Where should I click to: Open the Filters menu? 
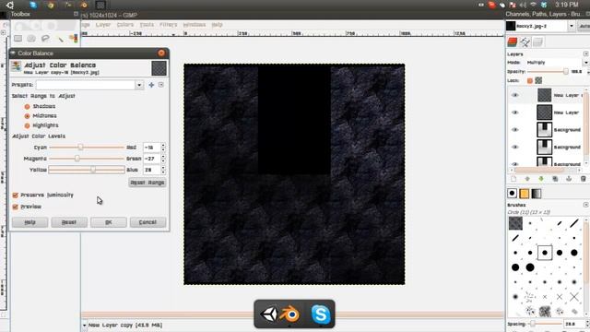[168, 25]
